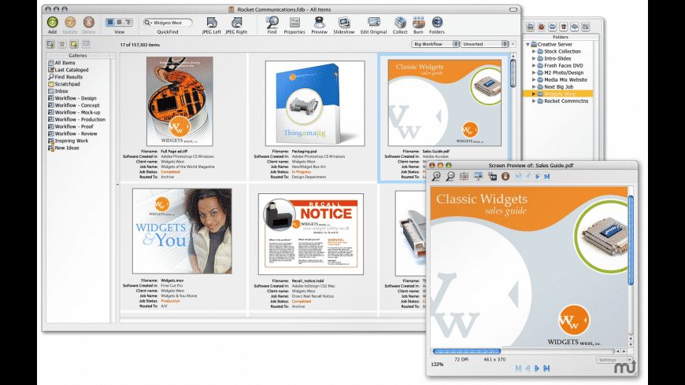Open the QuickFind magnifier dropdown
The width and height of the screenshot is (685, 385).
coord(148,23)
